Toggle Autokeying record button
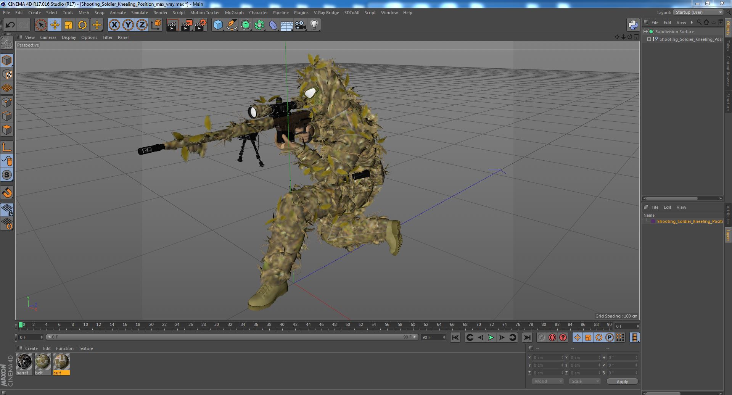The image size is (732, 395). pyautogui.click(x=552, y=337)
